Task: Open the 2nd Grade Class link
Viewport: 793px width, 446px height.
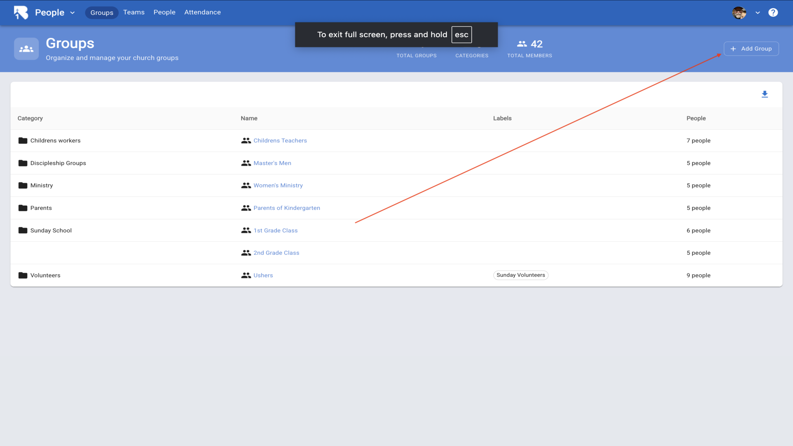Action: coord(276,253)
